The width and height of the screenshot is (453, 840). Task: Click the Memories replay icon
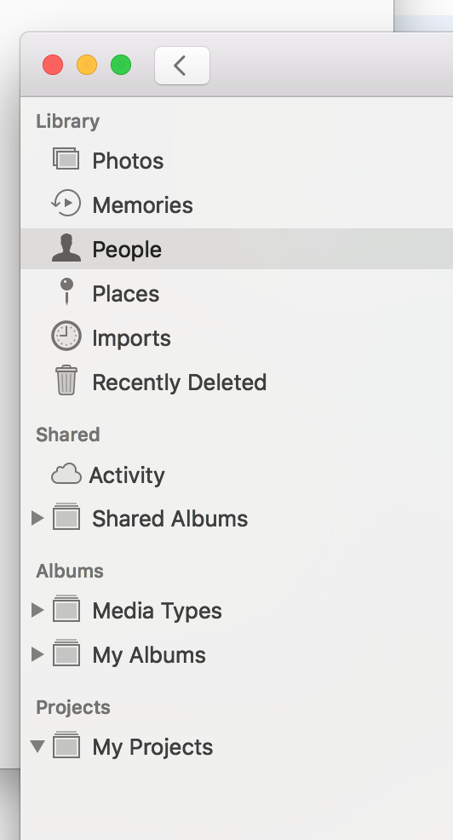pyautogui.click(x=66, y=204)
